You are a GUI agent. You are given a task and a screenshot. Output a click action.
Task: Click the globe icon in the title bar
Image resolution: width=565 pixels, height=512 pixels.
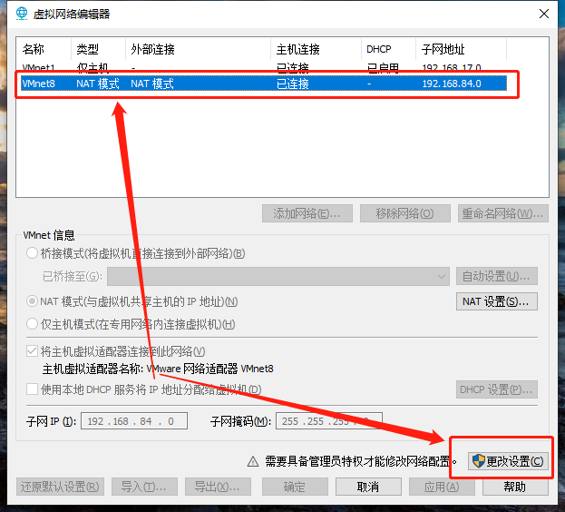click(22, 14)
